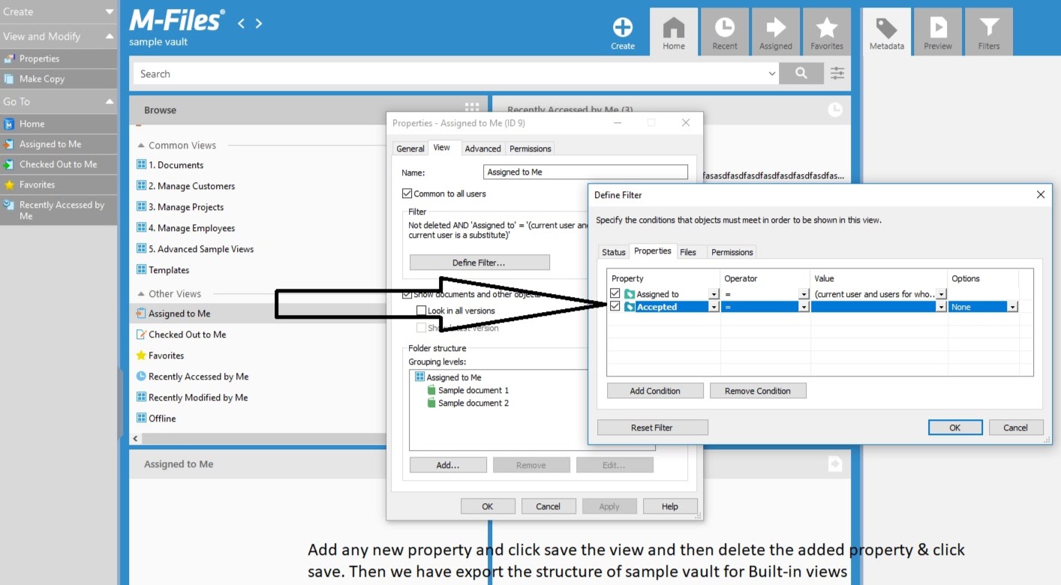
Task: Collapse the Other Views section
Action: [x=140, y=294]
